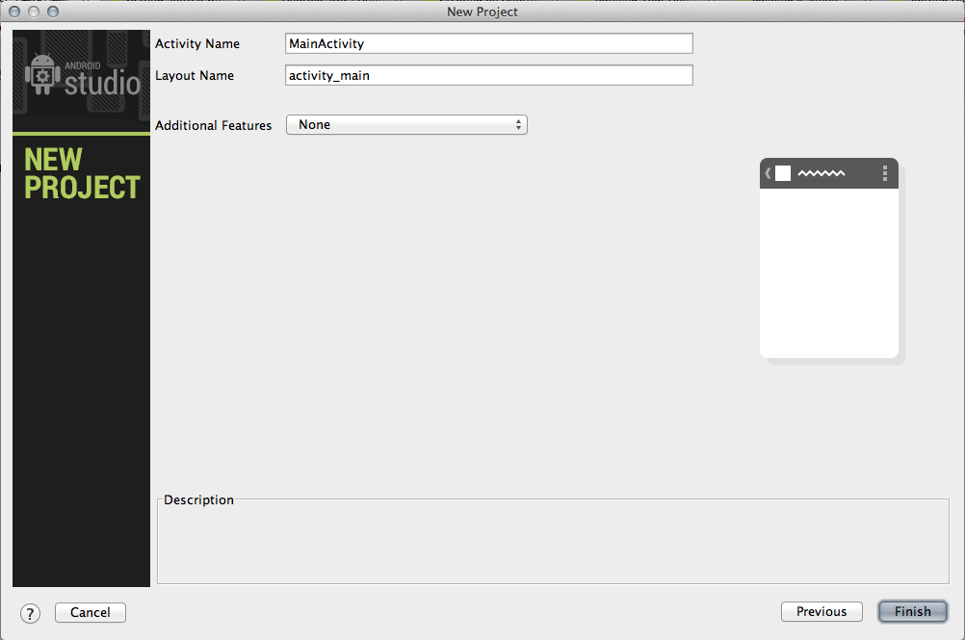Click the 'Additional Features' label

(x=213, y=125)
